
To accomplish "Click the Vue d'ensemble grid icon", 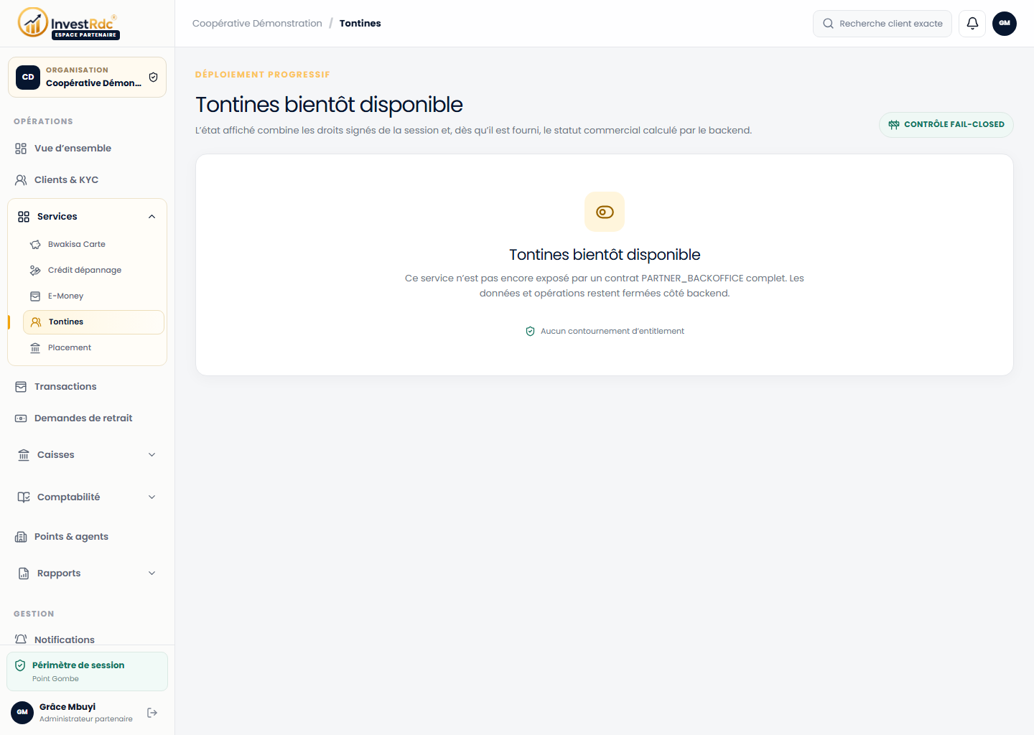I will click(21, 149).
